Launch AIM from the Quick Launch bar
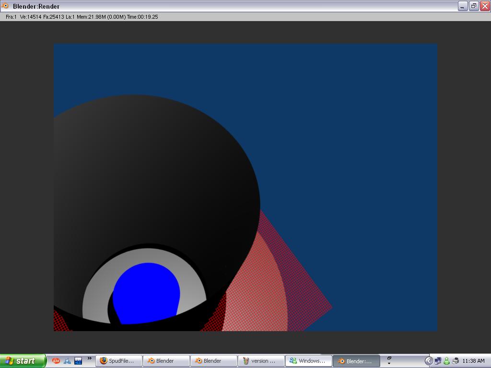The width and height of the screenshot is (491, 368). 56,361
